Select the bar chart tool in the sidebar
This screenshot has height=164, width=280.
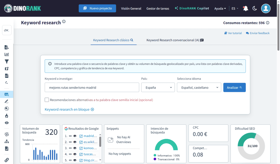click(7, 54)
